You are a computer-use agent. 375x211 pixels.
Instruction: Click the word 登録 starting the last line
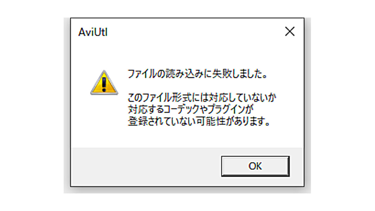coord(137,122)
